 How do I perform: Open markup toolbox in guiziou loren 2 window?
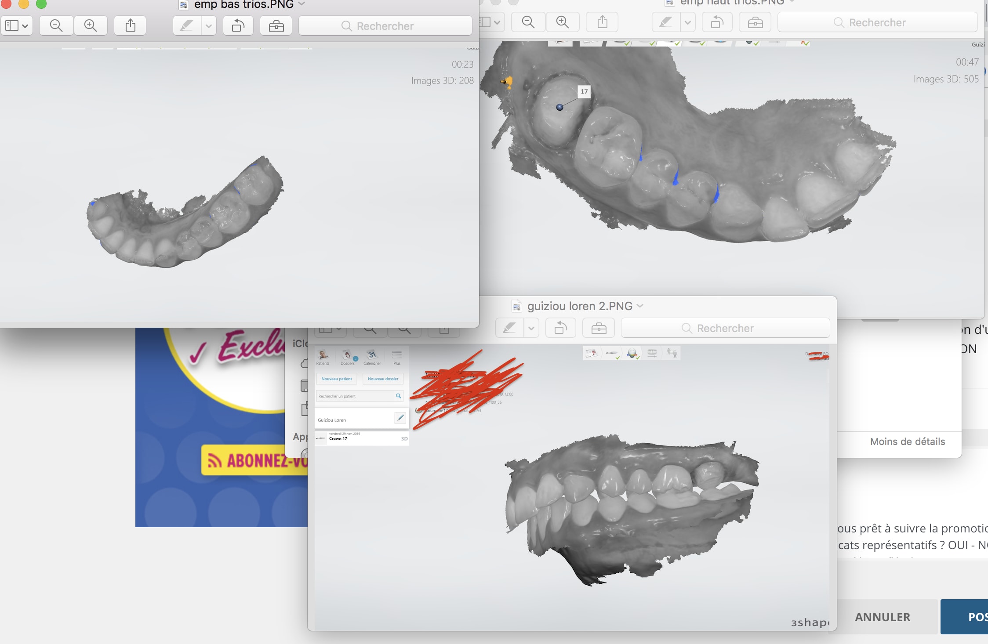click(599, 328)
